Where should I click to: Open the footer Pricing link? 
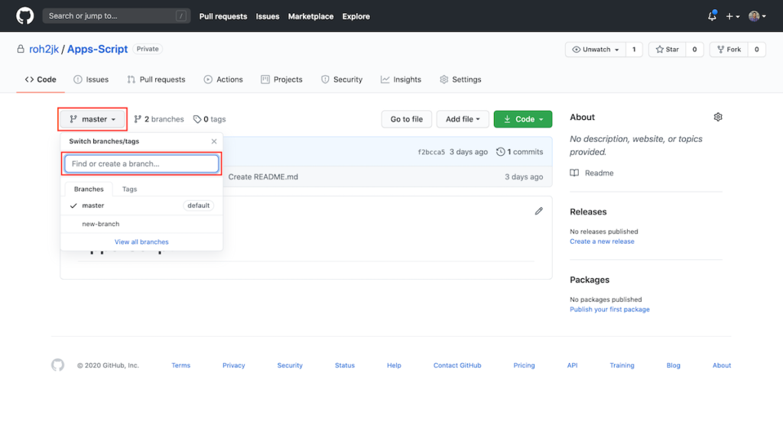524,365
